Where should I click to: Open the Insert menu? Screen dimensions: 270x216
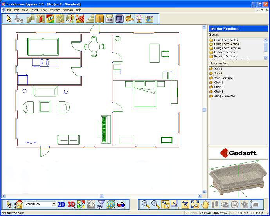(34, 10)
